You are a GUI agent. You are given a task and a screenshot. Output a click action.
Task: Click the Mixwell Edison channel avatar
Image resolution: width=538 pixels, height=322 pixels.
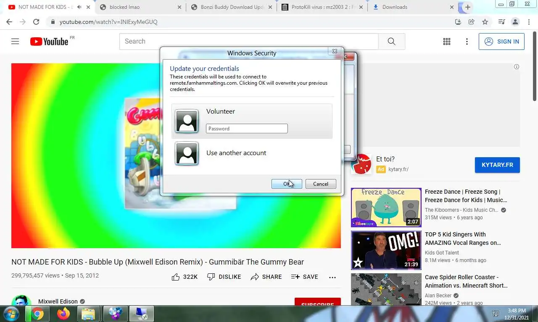pyautogui.click(x=21, y=301)
